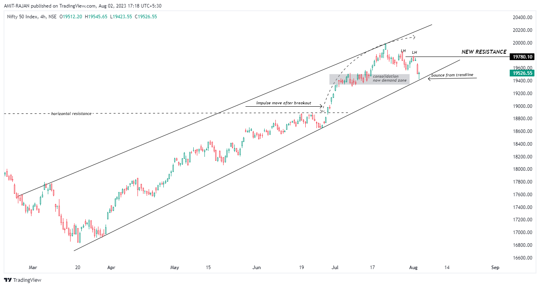
Task: Click the 18400.00 price axis label
Action: point(523,144)
